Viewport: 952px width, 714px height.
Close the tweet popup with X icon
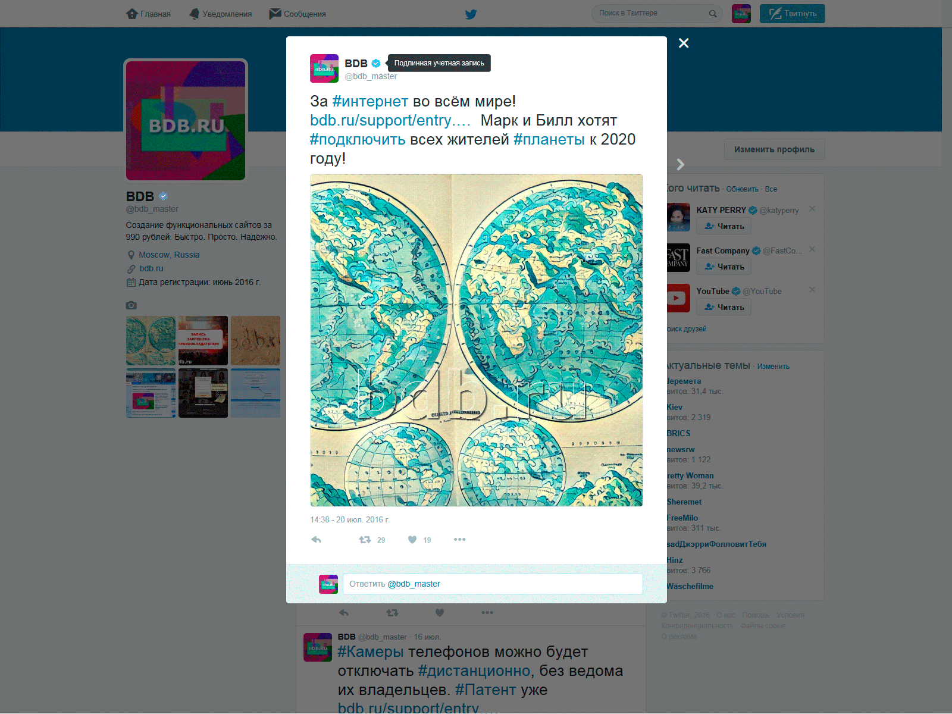[x=684, y=43]
